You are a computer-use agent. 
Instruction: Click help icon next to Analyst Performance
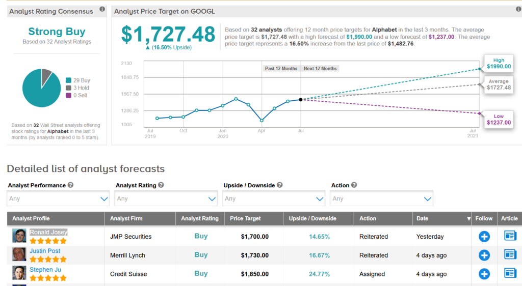[70, 185]
